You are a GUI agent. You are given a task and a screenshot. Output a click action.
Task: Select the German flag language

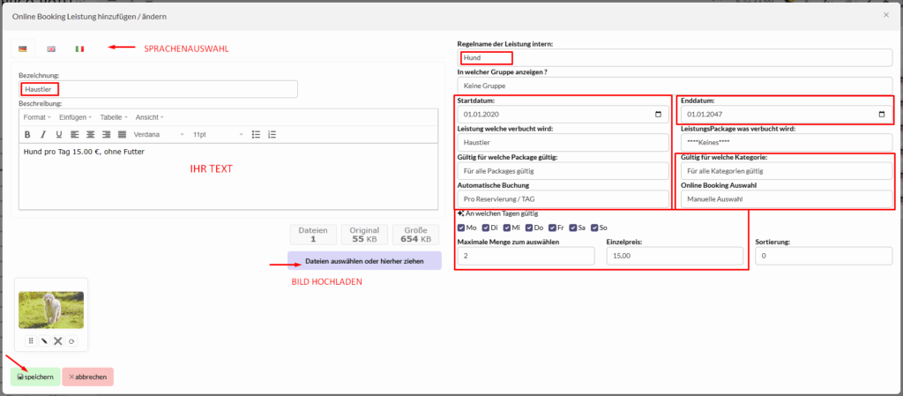coord(23,49)
